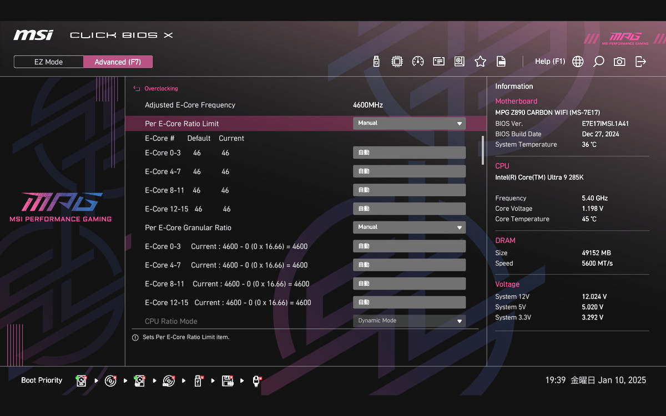Click the MSI logo at top left
Image resolution: width=666 pixels, height=416 pixels.
click(33, 35)
